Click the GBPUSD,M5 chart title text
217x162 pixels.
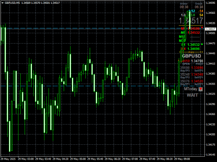12,3
